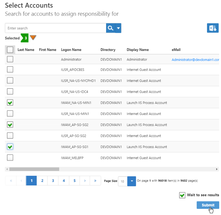Uncheck the IWAM_NA-US-MIN1 account row
Viewport: 221px width, 215px height.
10,103
